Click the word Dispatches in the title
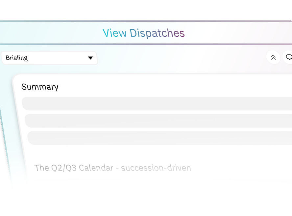Viewport: 292px width, 216px height. point(157,33)
